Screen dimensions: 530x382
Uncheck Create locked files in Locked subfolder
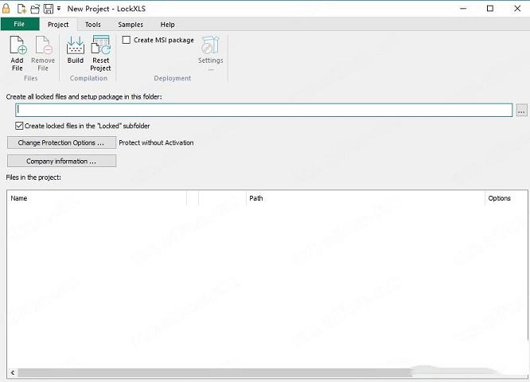coord(19,126)
